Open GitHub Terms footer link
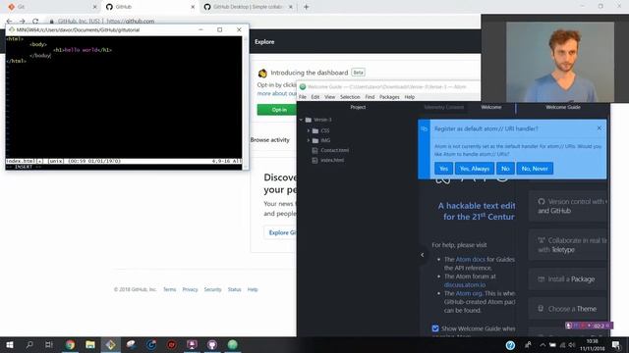The image size is (629, 353). pos(169,289)
